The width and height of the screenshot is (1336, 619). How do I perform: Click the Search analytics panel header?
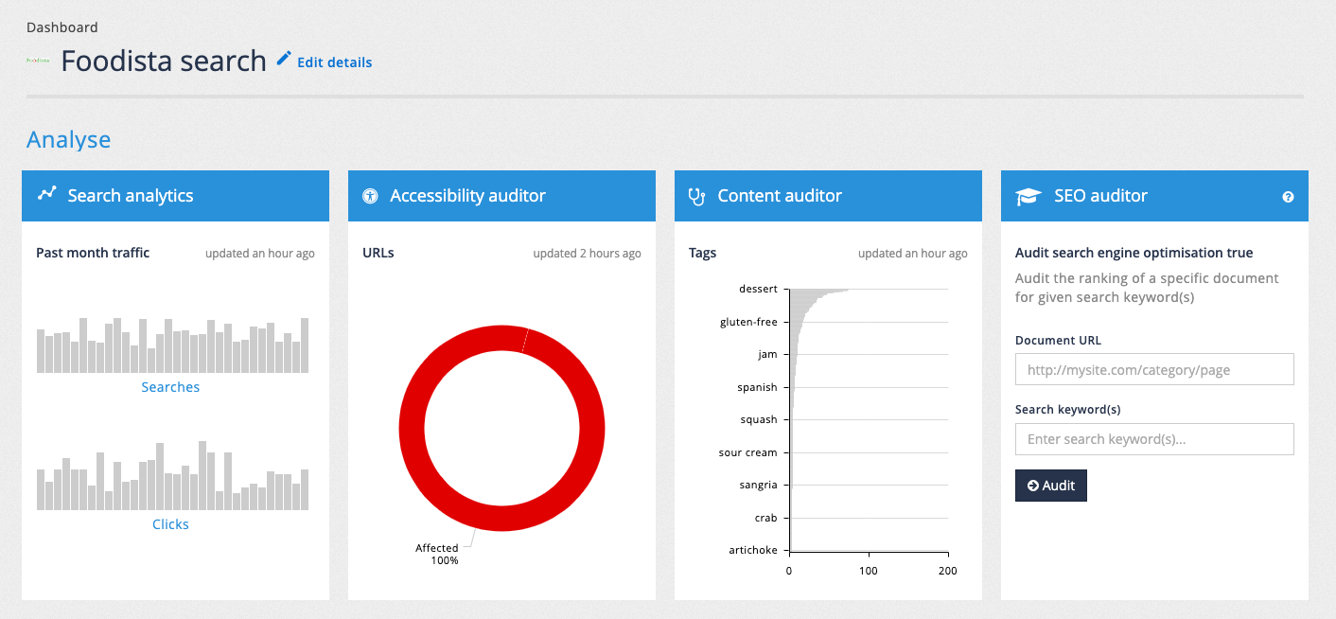[175, 195]
